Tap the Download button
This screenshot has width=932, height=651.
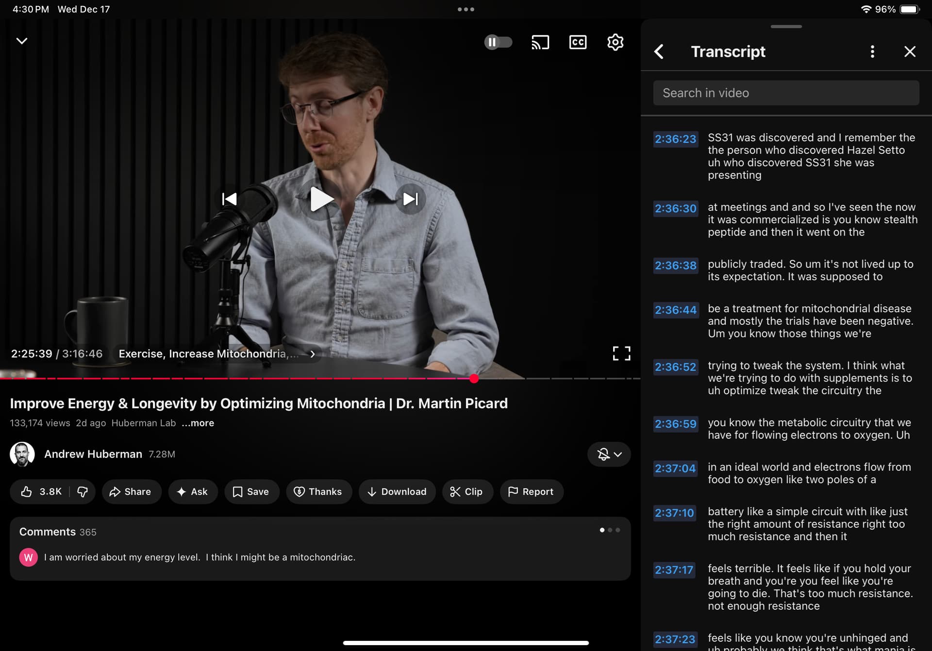(397, 492)
